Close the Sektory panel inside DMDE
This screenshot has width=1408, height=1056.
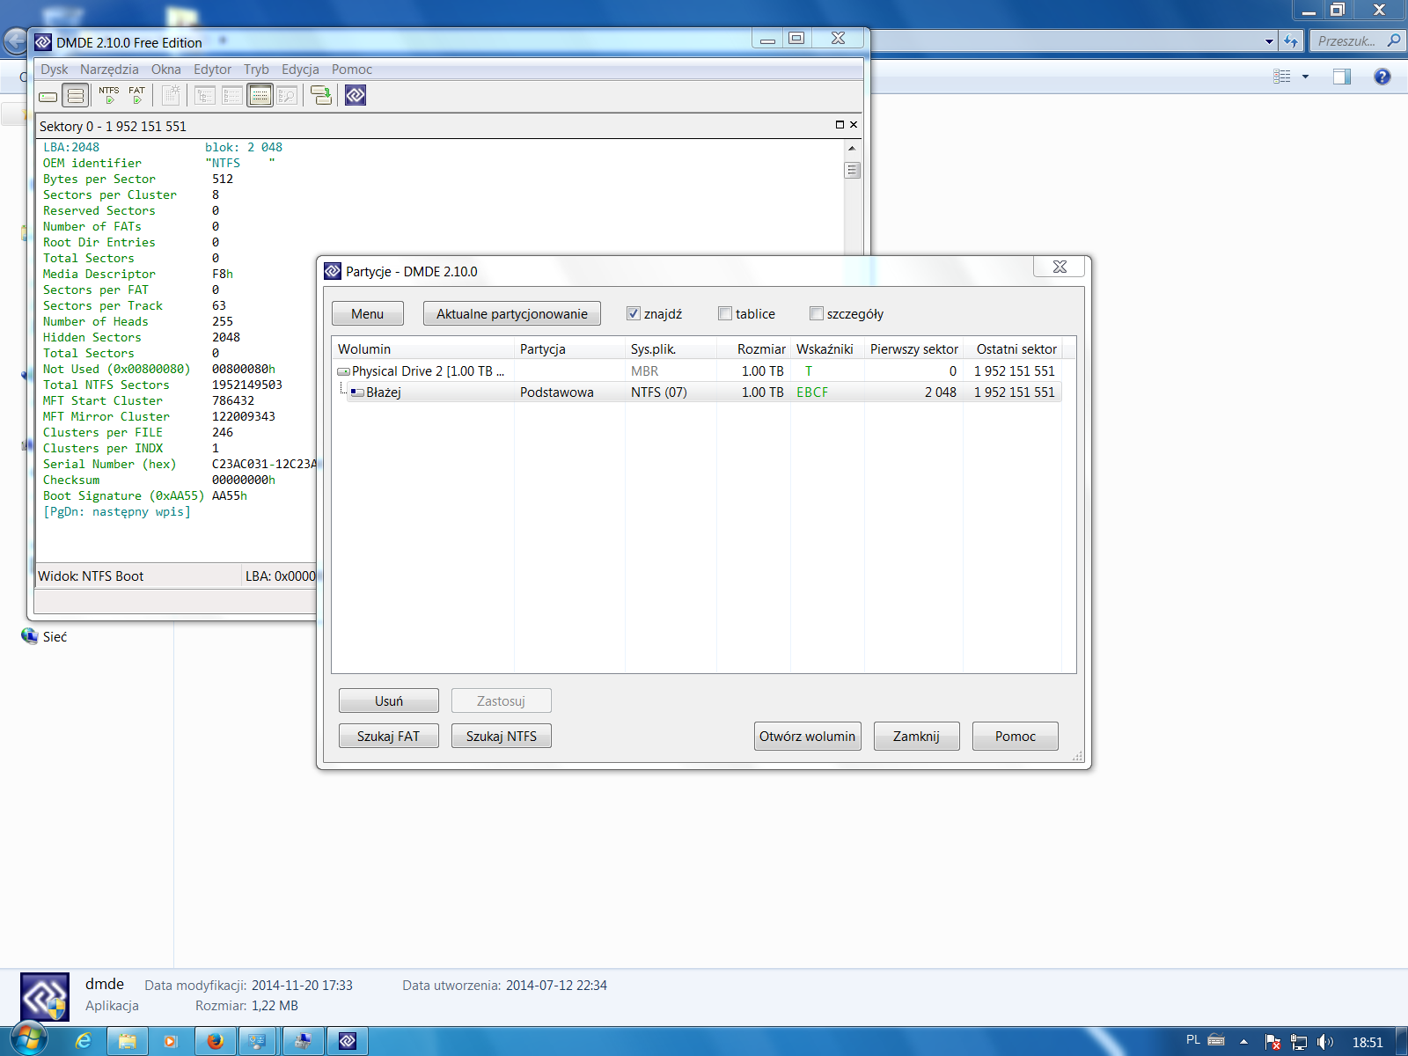(x=854, y=125)
